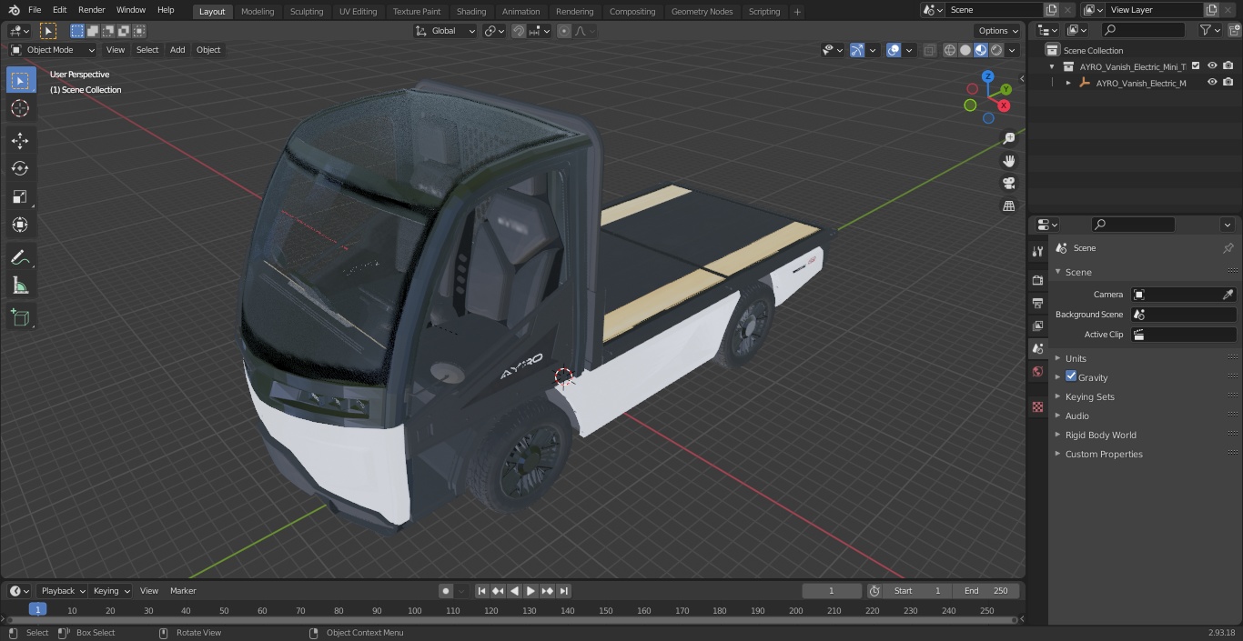Click the End frame field showing 250

point(986,591)
